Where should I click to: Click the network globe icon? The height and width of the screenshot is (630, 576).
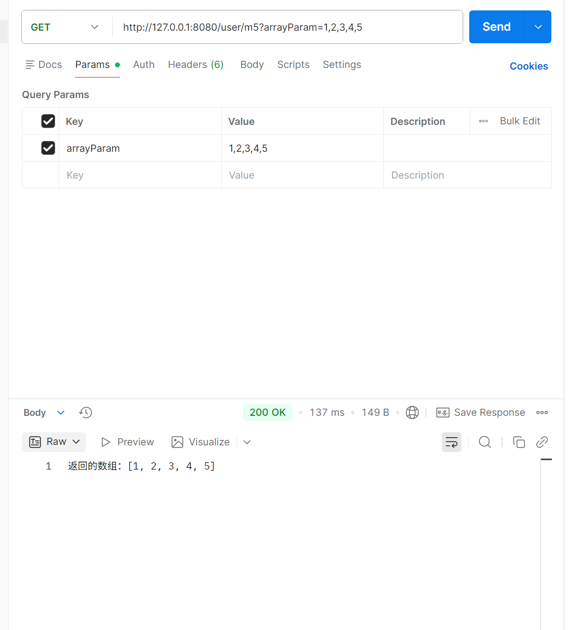click(412, 412)
